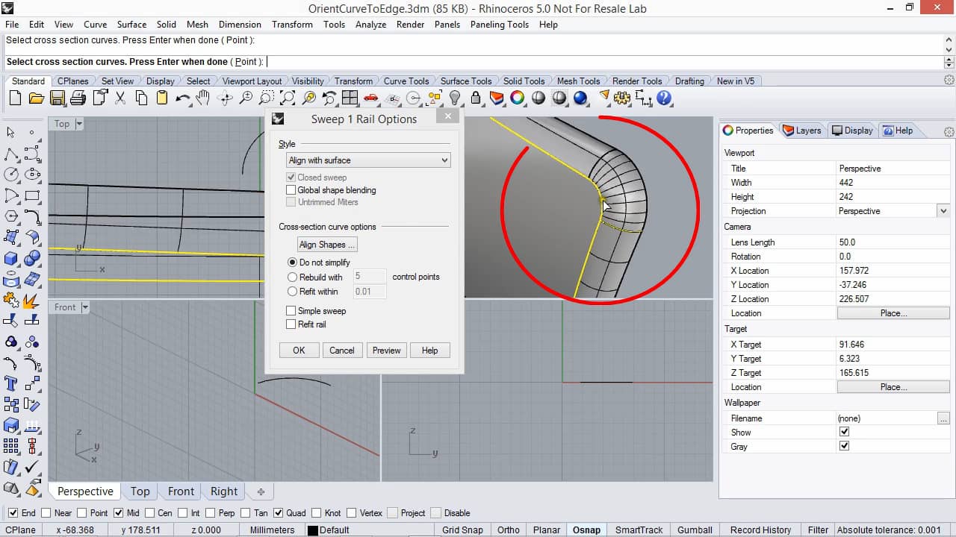
Task: Click the Box solid tool icon
Action: pyautogui.click(x=11, y=259)
